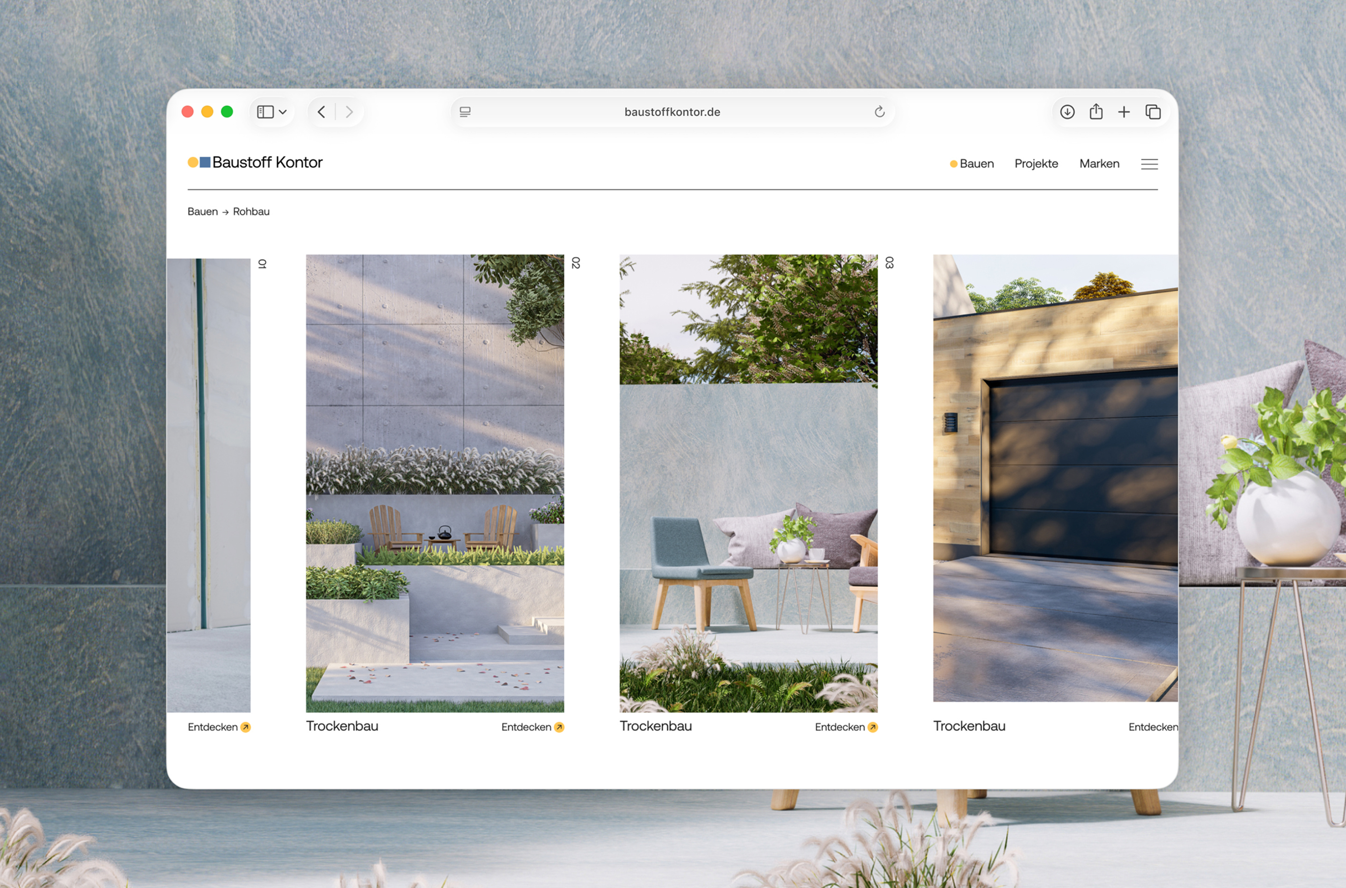Click the 02 card number label
The image size is (1346, 888).
point(576,263)
